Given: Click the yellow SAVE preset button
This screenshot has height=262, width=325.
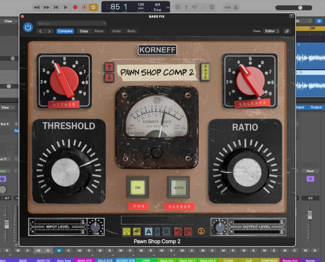Looking at the screenshot, I should coord(205,72).
